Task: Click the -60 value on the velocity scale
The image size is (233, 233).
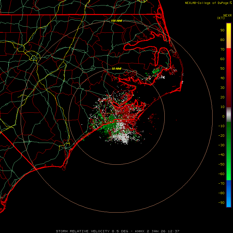Action: tap(221, 174)
